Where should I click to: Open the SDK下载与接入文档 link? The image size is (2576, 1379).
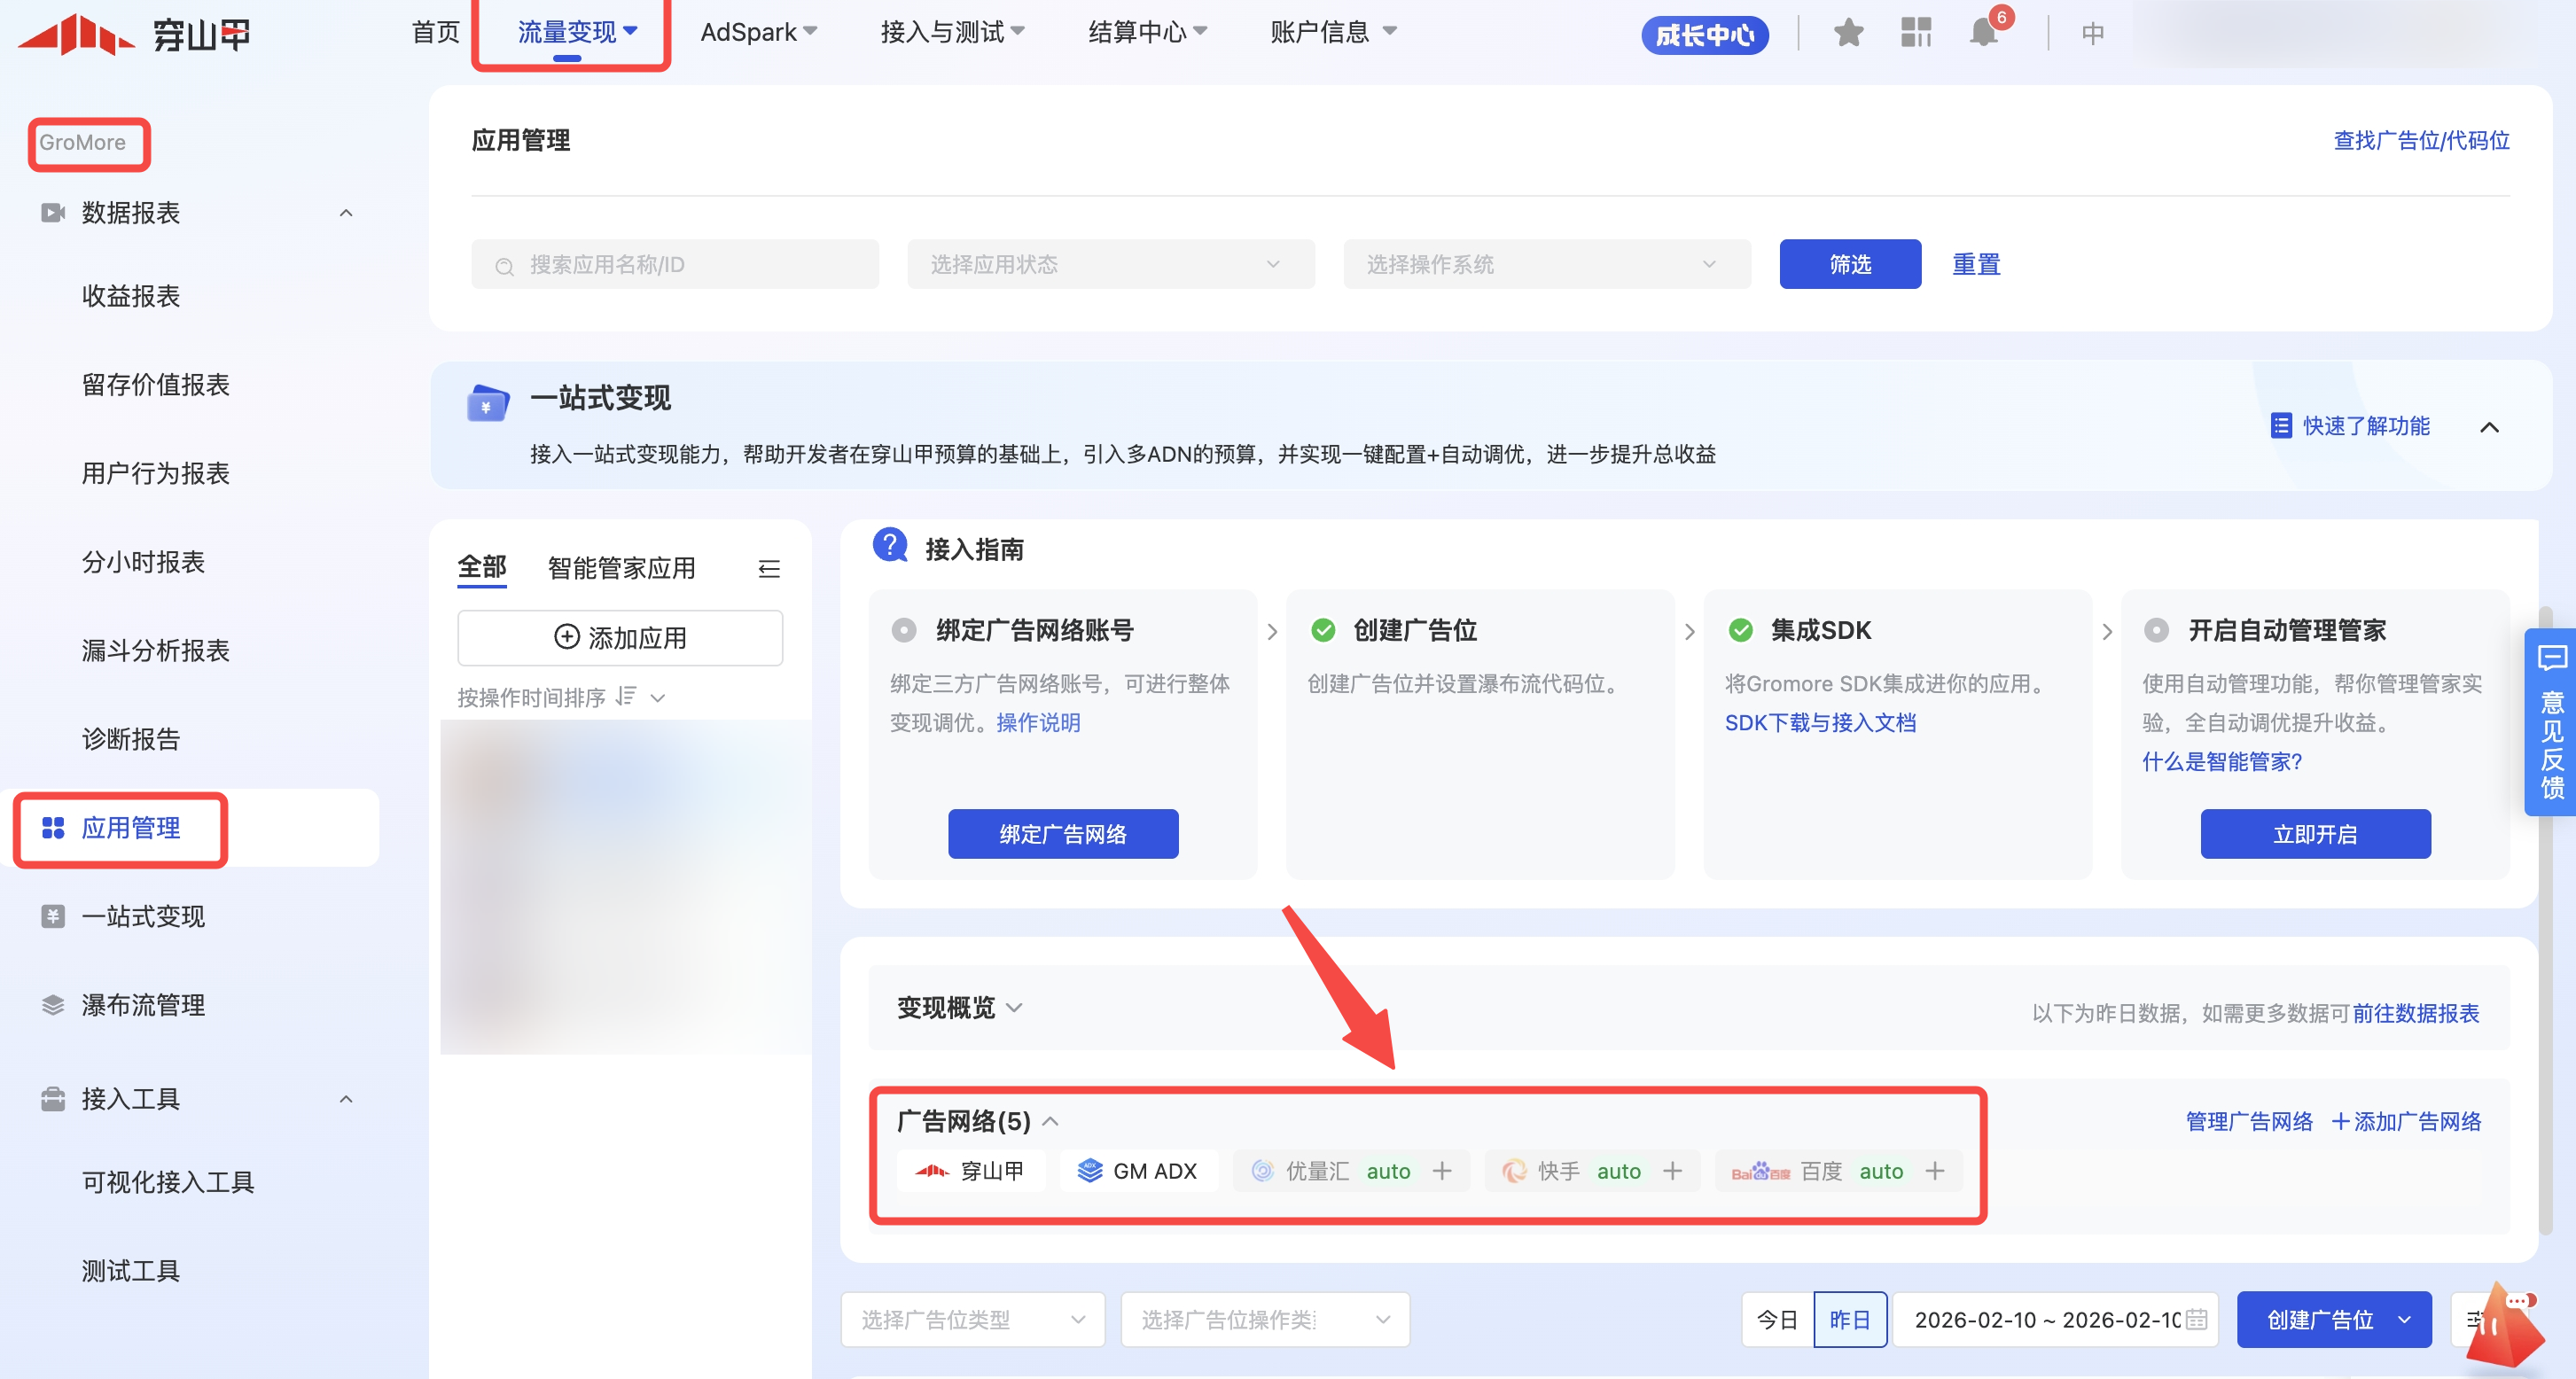click(1820, 723)
